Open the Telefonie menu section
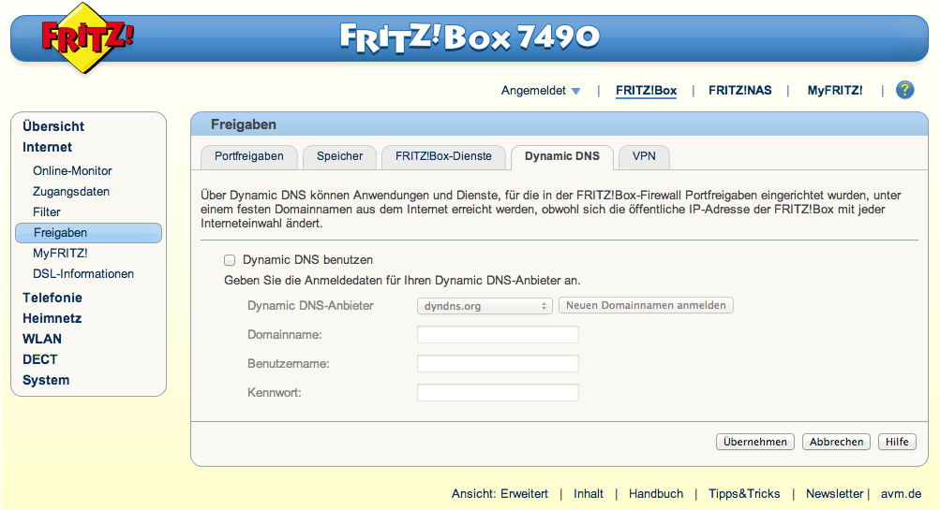The height and width of the screenshot is (510, 940). [x=52, y=298]
